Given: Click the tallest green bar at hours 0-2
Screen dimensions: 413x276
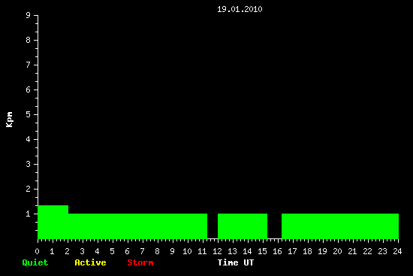Looking at the screenshot, I should pyautogui.click(x=53, y=222).
